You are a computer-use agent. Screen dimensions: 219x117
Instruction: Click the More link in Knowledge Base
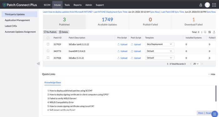click(201, 113)
